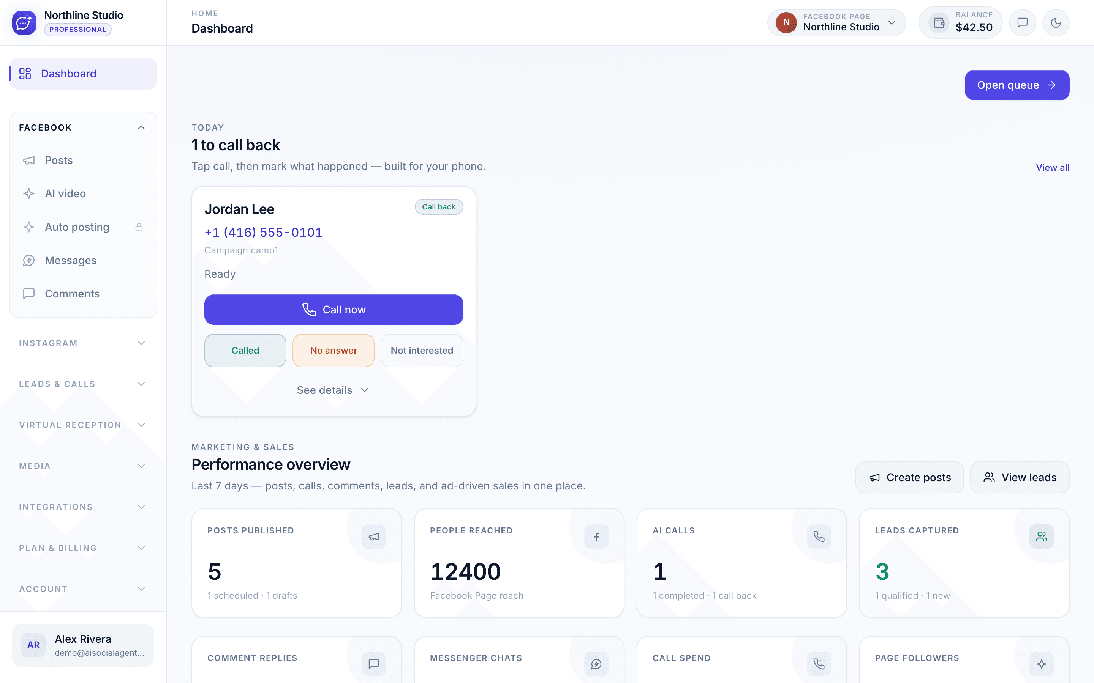
Task: Mark the lead as Not interested
Action: point(422,351)
